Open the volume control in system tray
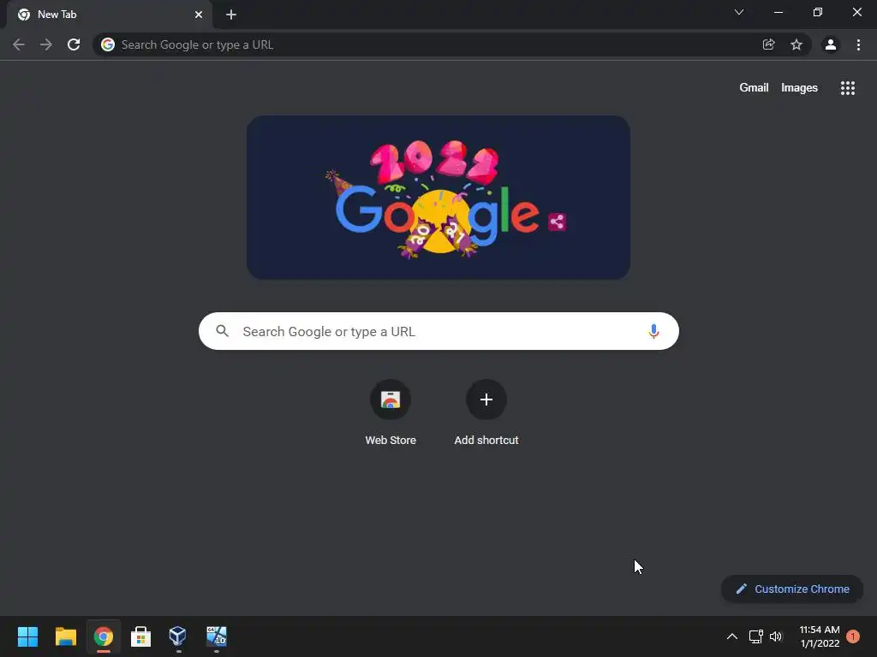 776,636
